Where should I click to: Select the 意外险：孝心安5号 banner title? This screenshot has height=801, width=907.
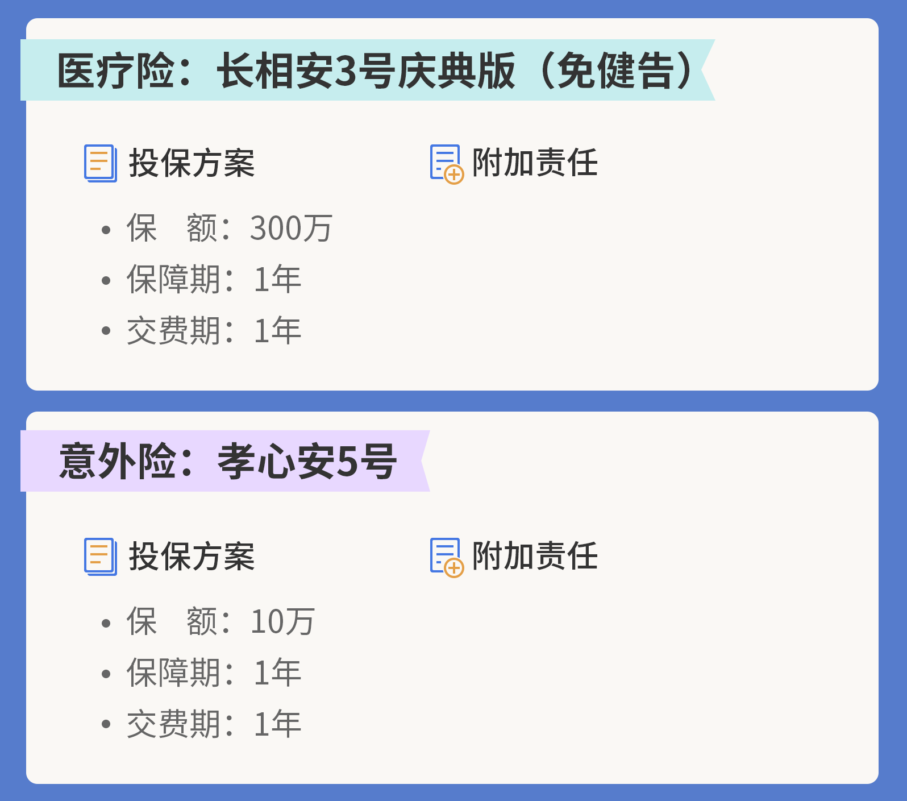[x=227, y=461]
